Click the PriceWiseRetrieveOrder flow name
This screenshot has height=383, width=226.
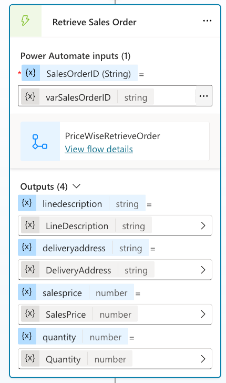click(112, 136)
